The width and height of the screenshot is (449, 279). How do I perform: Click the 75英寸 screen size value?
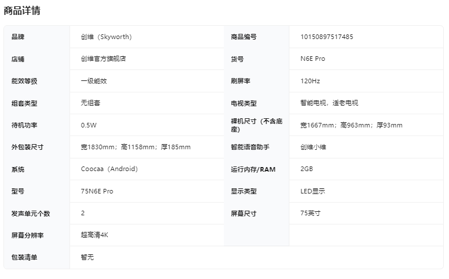pos(310,214)
